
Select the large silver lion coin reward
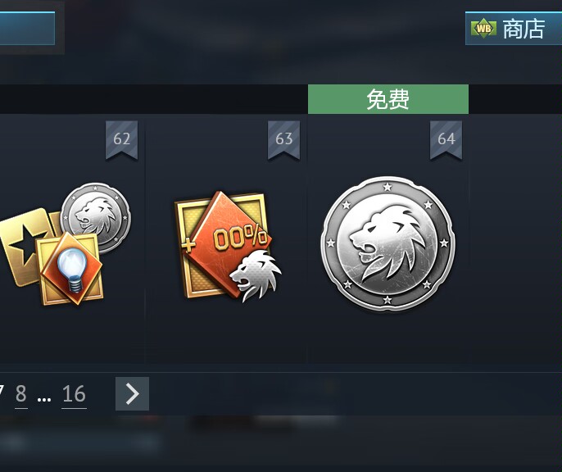pyautogui.click(x=388, y=243)
